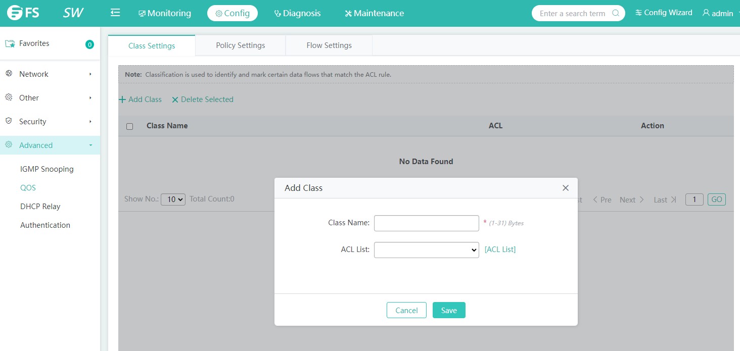Expand the Other sidebar section
The height and width of the screenshot is (351, 740).
tap(90, 98)
